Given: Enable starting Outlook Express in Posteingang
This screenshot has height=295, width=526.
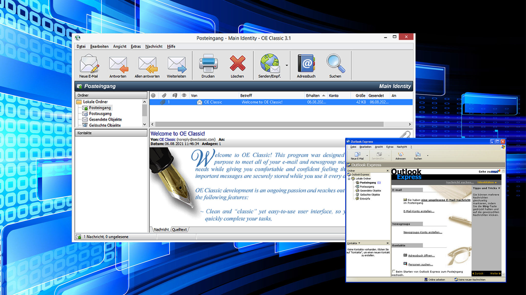Looking at the screenshot, I should (394, 271).
